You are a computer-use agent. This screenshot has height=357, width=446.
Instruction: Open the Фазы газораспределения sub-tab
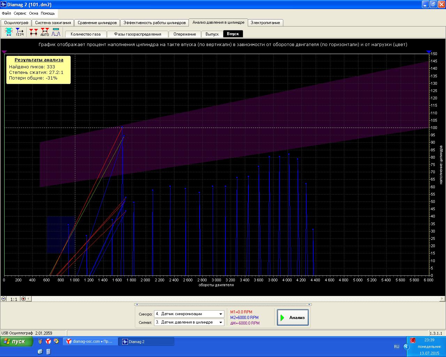[138, 34]
